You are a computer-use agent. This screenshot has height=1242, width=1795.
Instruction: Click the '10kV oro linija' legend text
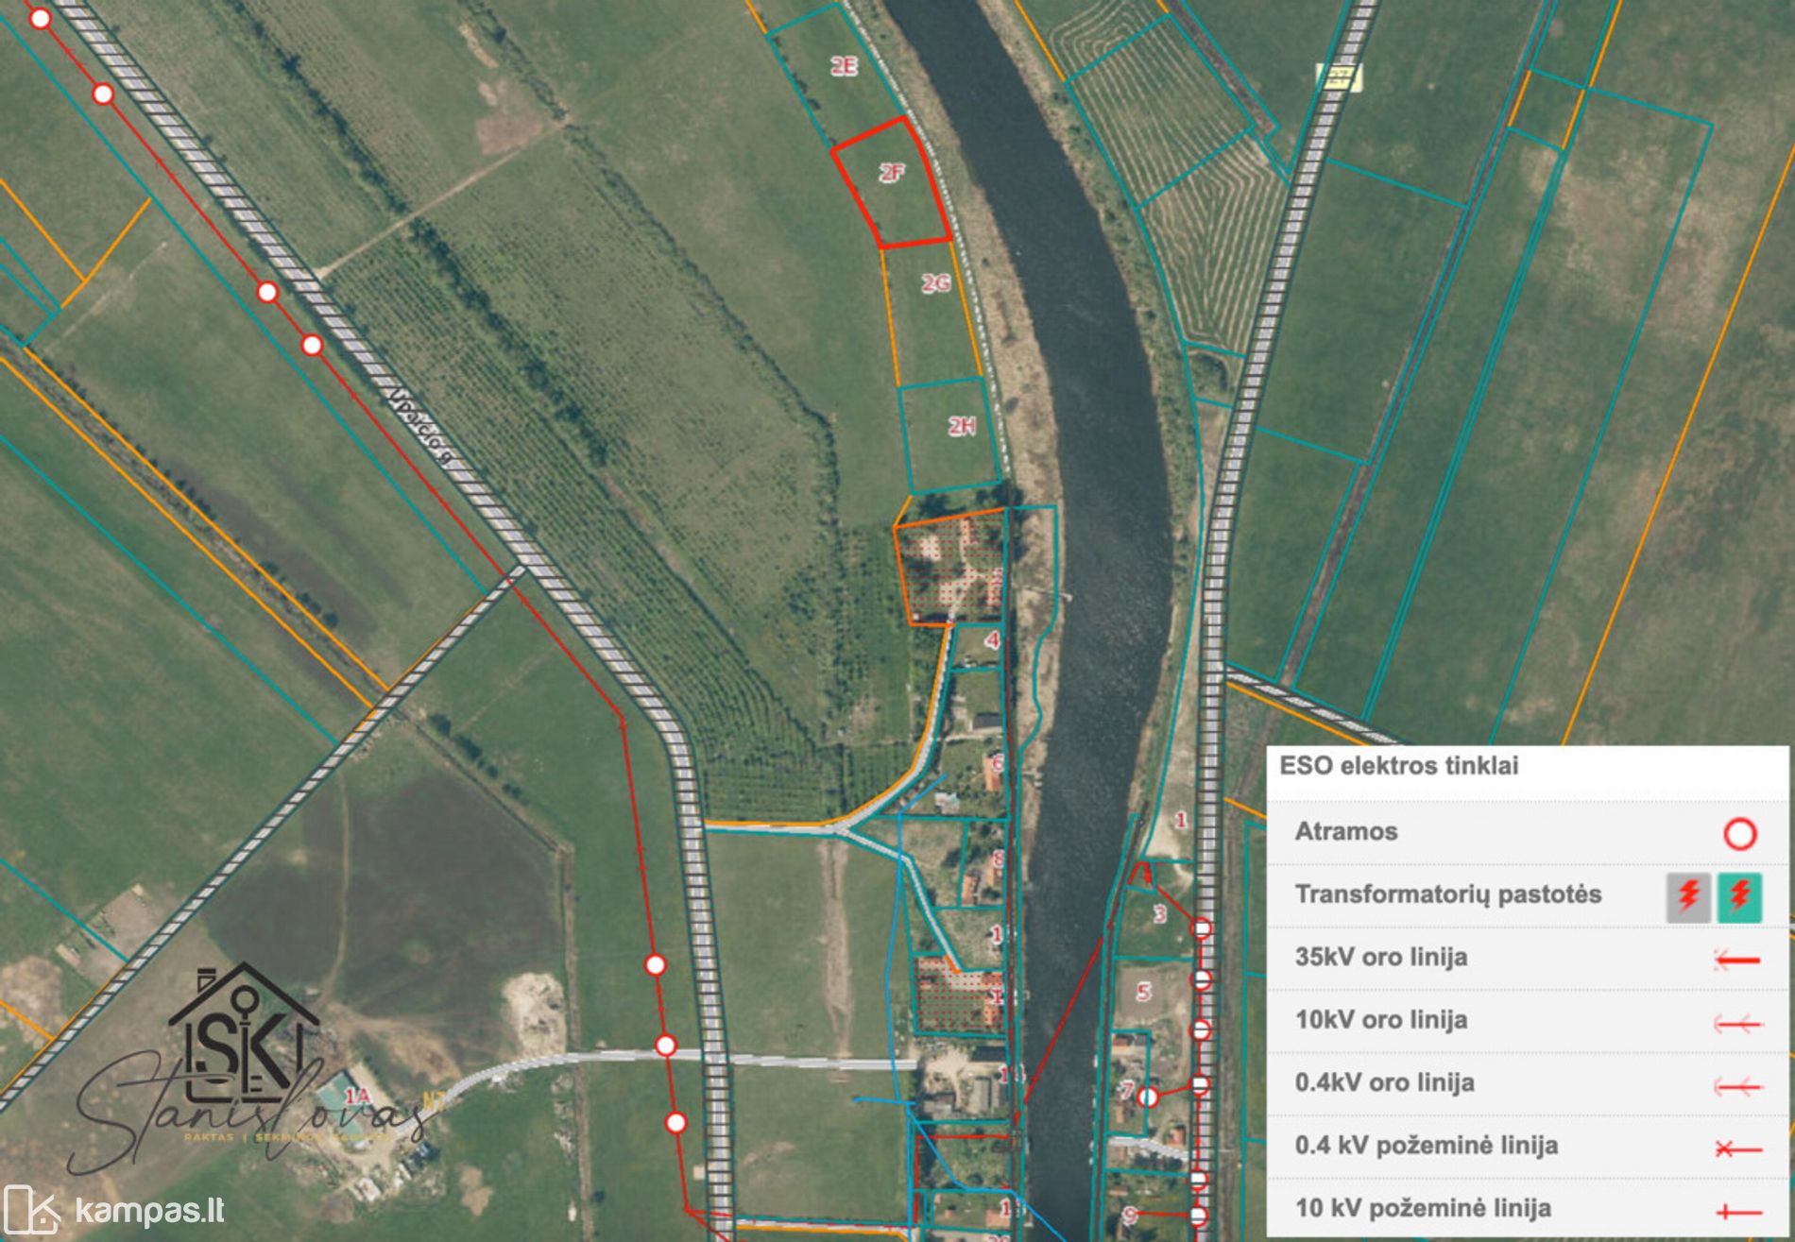pyautogui.click(x=1381, y=1019)
